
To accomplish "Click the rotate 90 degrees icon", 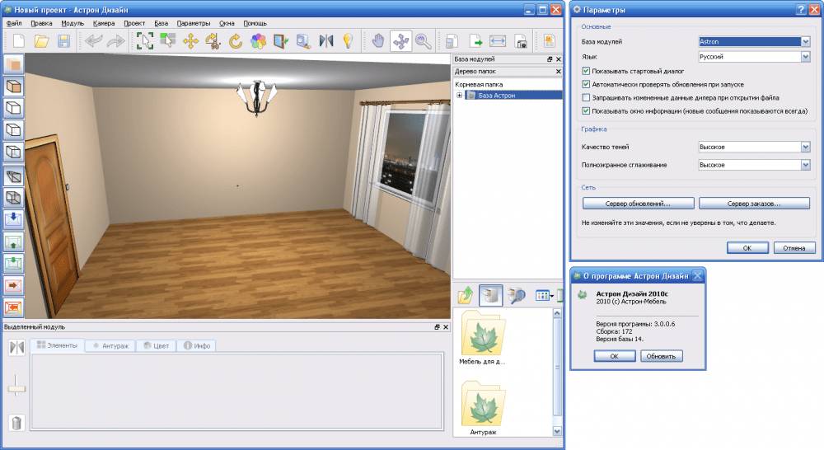I will (213, 41).
